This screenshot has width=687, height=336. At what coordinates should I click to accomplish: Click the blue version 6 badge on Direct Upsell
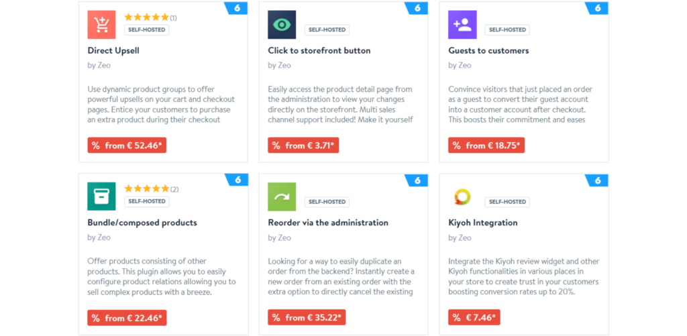point(237,8)
